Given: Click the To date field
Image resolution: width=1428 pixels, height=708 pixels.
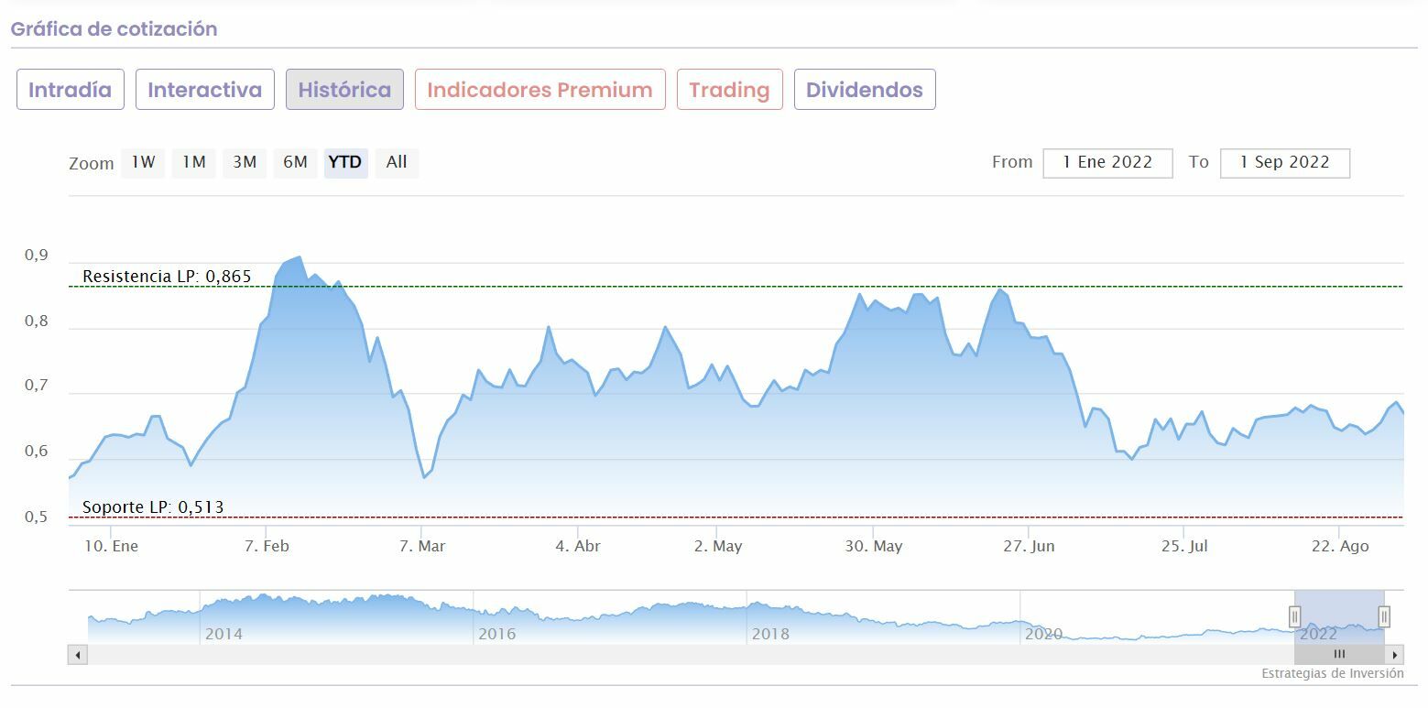Looking at the screenshot, I should pos(1284,163).
